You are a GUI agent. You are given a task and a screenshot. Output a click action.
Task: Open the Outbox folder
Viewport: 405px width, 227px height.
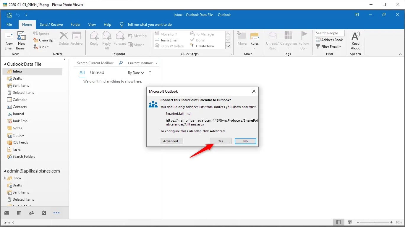[x=18, y=135]
